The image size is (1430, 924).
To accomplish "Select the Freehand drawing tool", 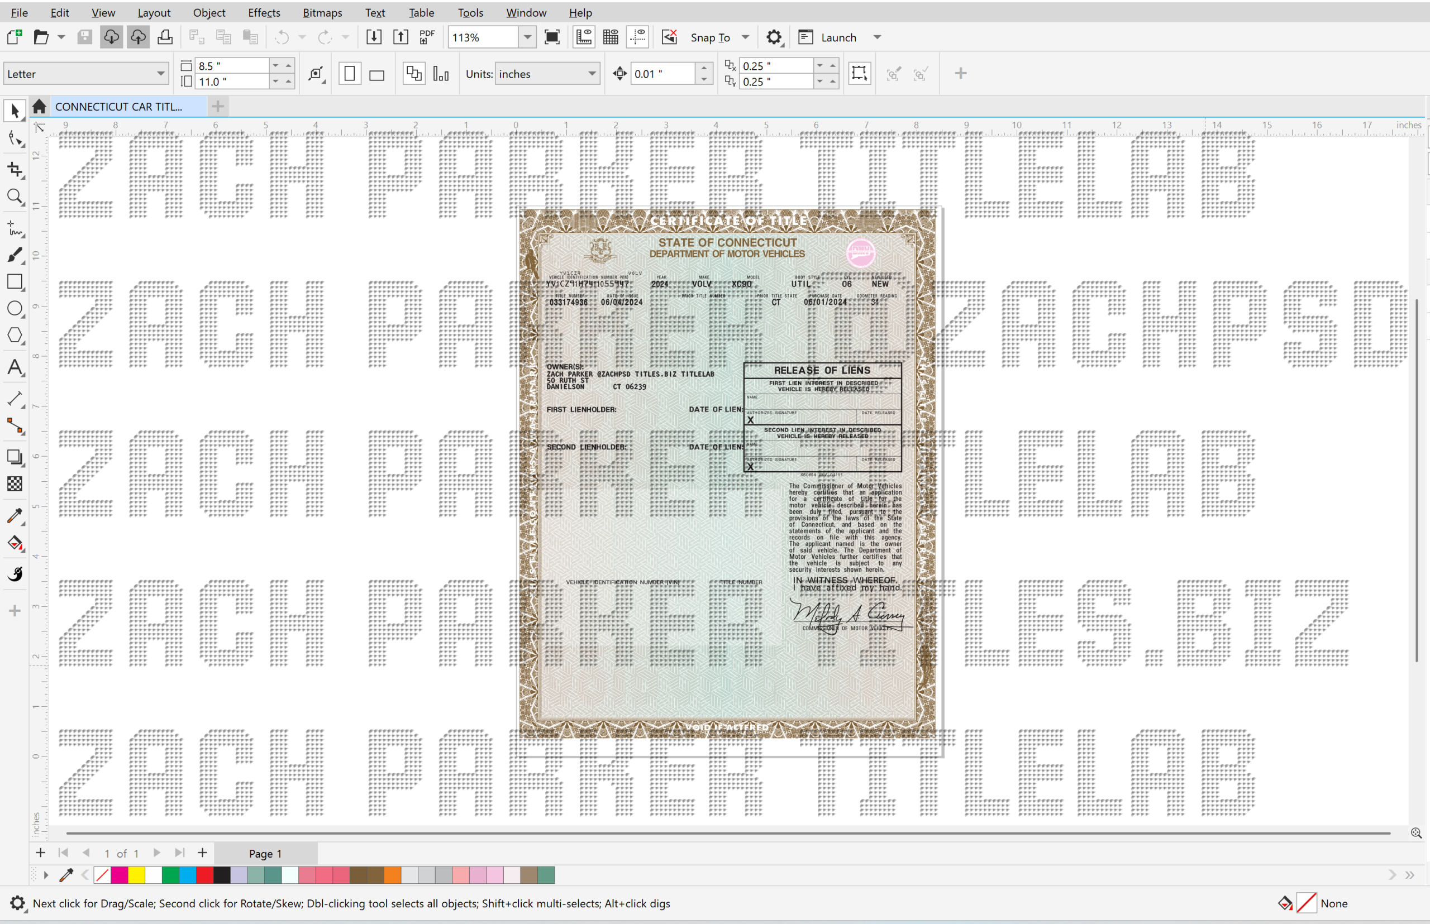I will pos(15,228).
